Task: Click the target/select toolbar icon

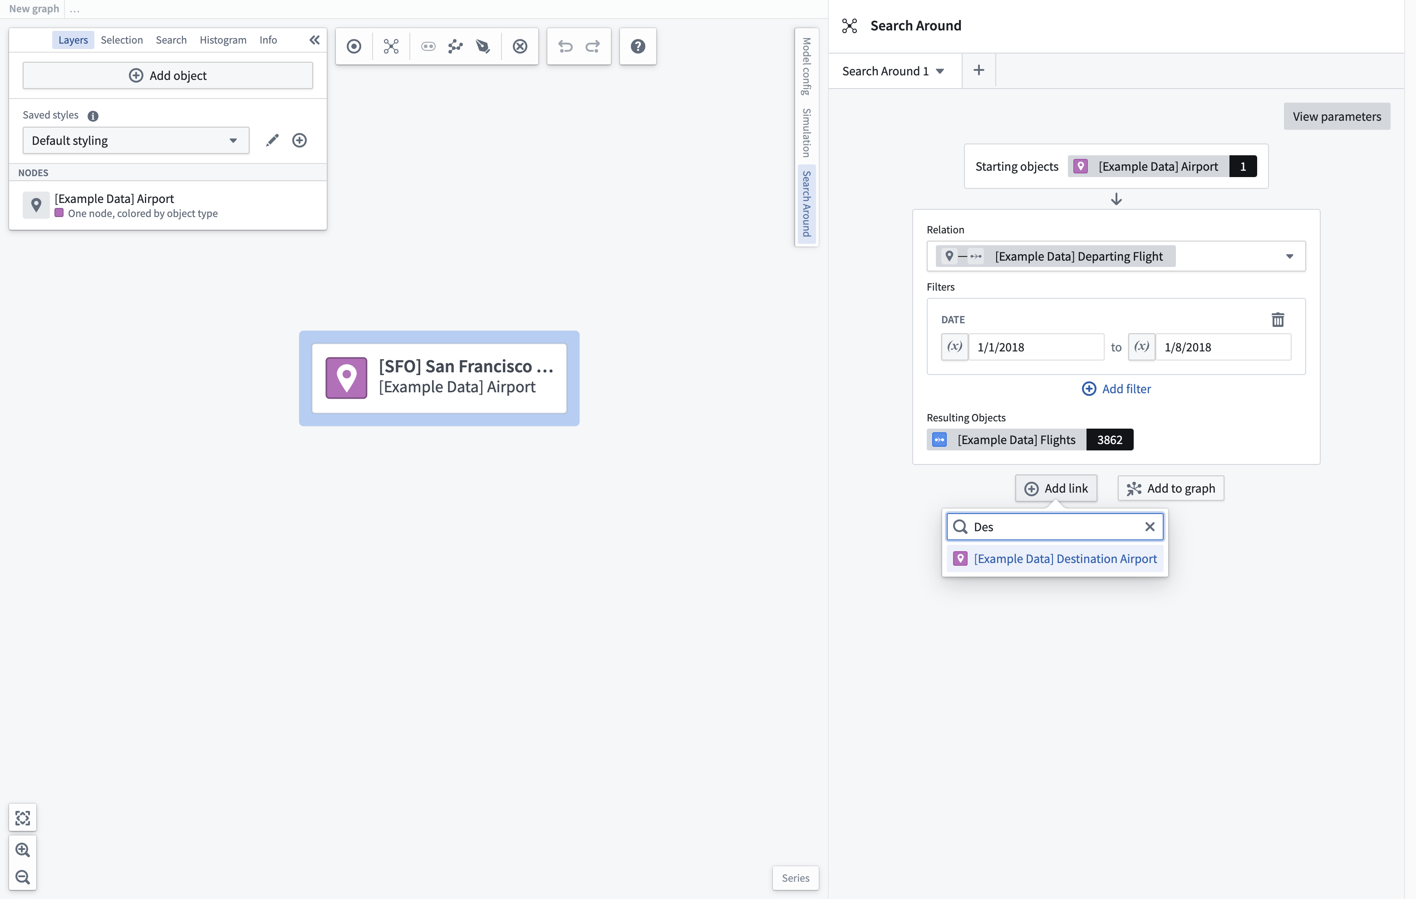Action: click(354, 46)
